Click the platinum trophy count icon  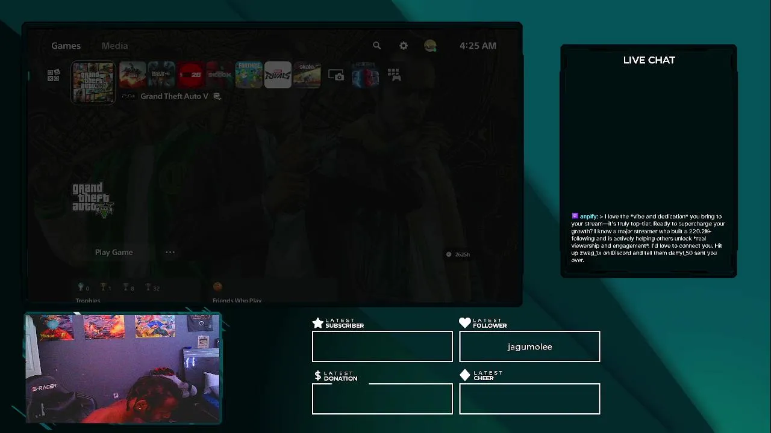tap(81, 288)
